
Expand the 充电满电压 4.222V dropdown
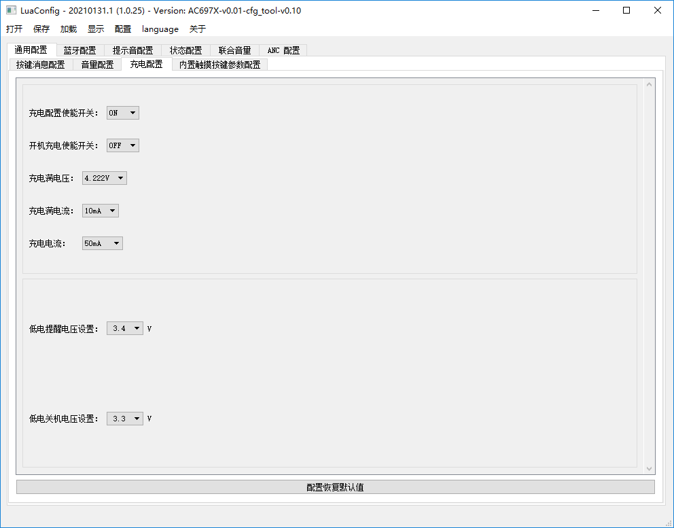pos(105,178)
